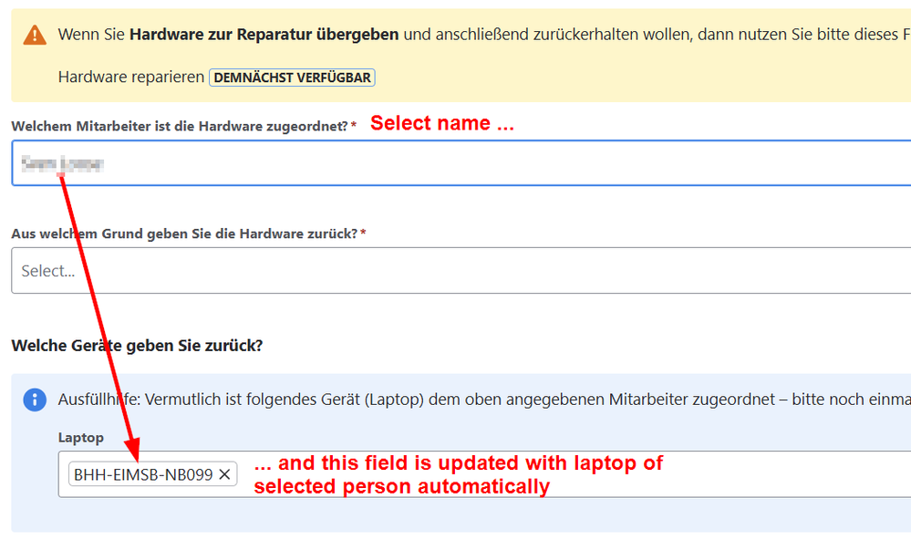Click the 'Laptop' field label
This screenshot has height=540, width=911.
[x=81, y=438]
